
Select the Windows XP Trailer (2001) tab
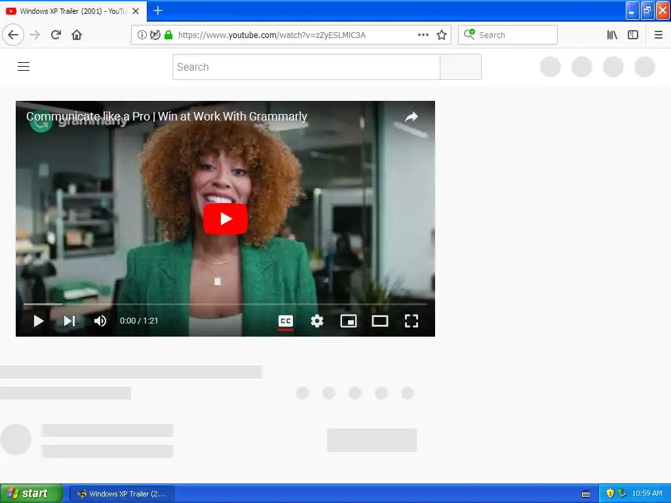coord(73,11)
